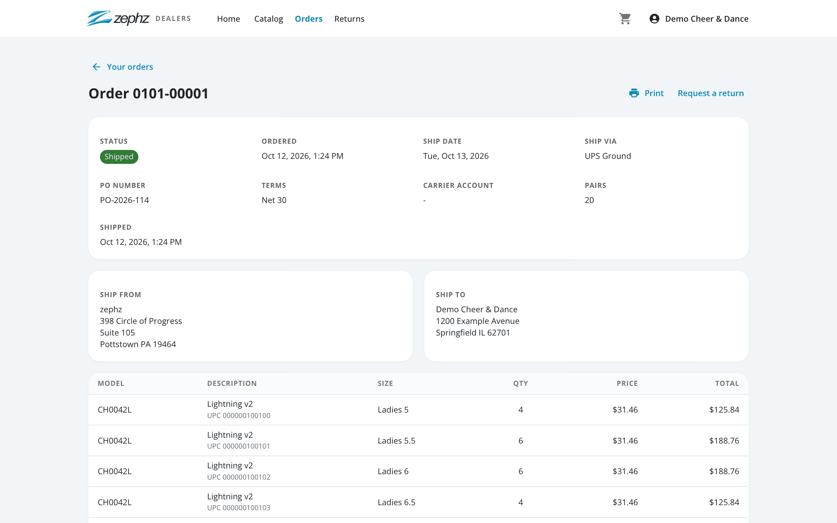Click the TOTAL column header
The image size is (837, 523).
pos(727,383)
